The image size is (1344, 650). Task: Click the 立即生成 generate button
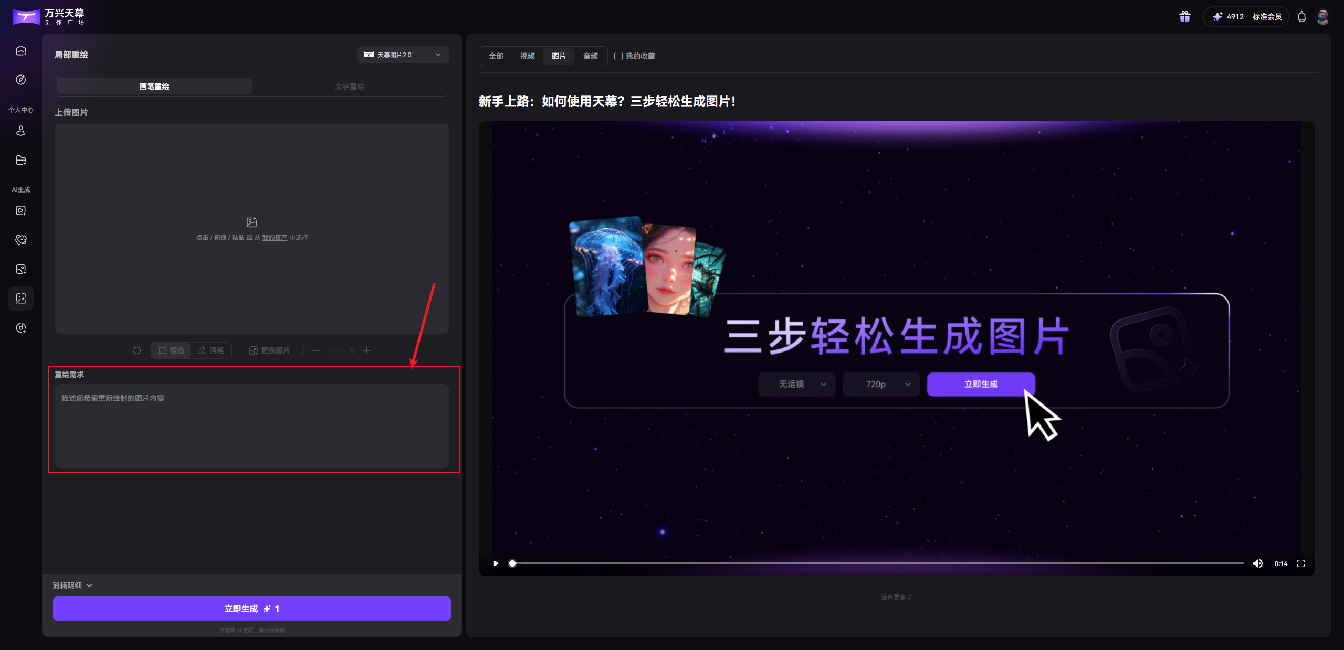tap(251, 609)
